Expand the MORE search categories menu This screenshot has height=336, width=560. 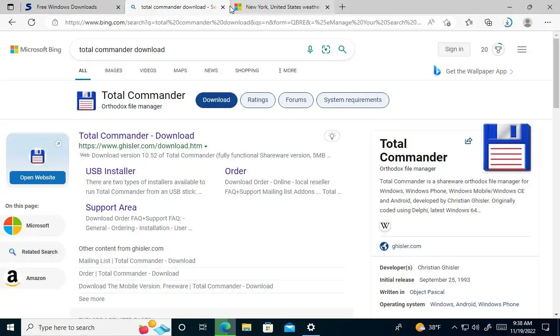click(x=287, y=70)
